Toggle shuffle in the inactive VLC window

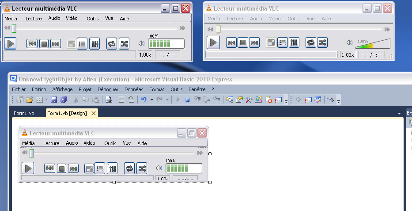[322, 42]
